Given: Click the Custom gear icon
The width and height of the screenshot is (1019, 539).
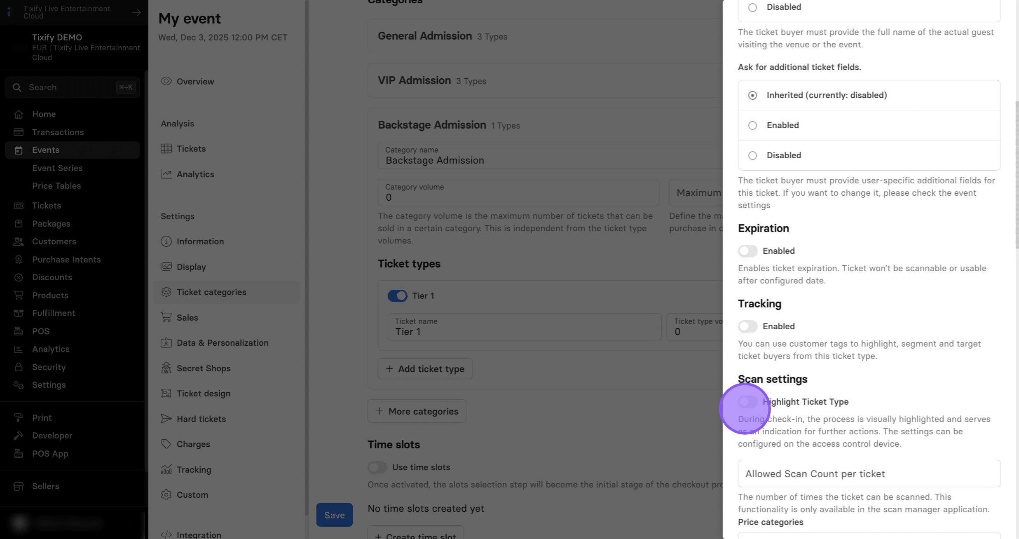Looking at the screenshot, I should pyautogui.click(x=166, y=495).
